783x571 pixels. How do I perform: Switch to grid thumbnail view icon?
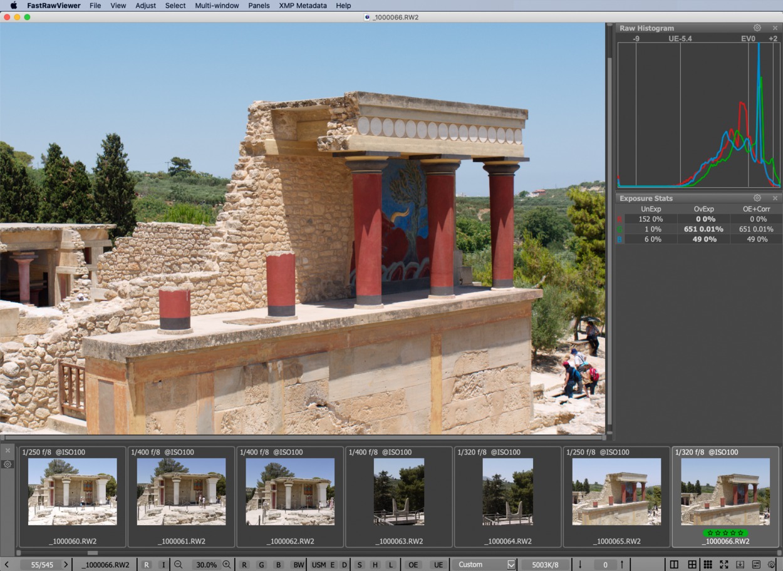707,565
